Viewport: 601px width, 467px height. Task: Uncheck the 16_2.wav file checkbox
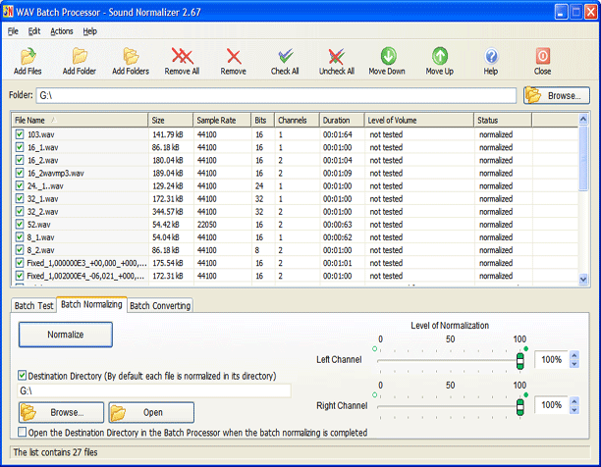point(20,160)
